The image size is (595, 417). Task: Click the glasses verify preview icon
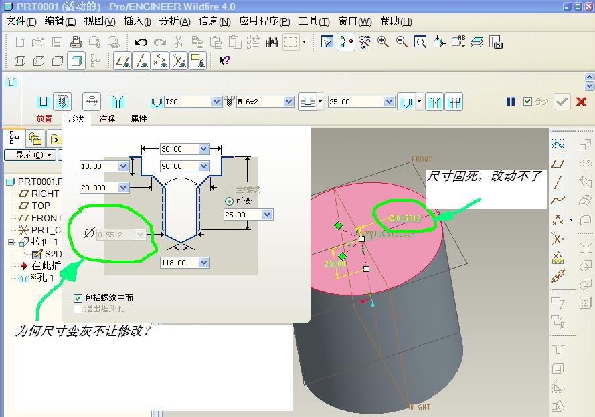[x=541, y=102]
